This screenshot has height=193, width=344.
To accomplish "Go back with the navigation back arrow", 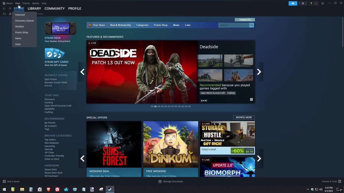I will point(4,9).
